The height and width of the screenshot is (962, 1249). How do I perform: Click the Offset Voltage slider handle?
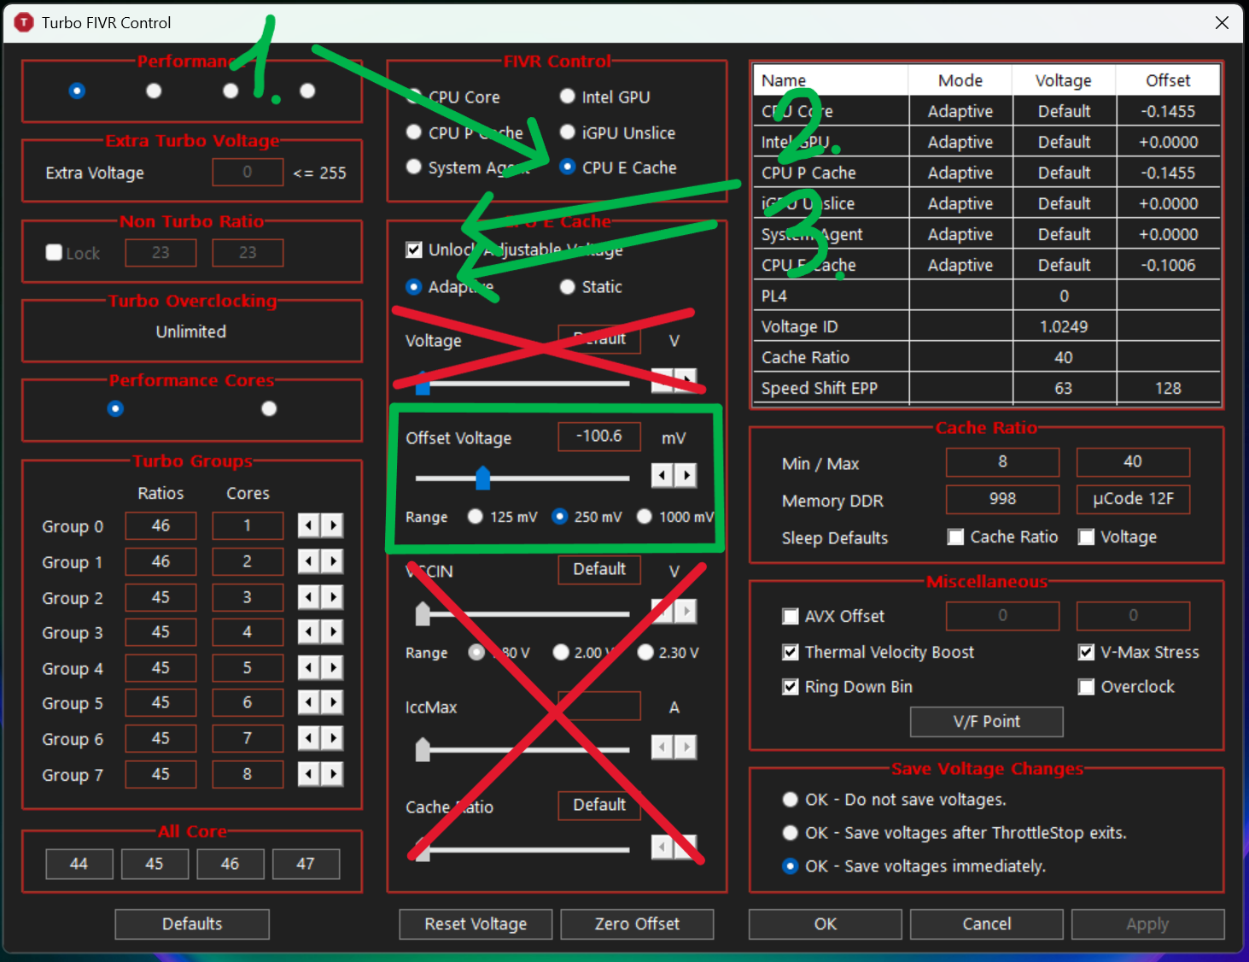pyautogui.click(x=483, y=478)
